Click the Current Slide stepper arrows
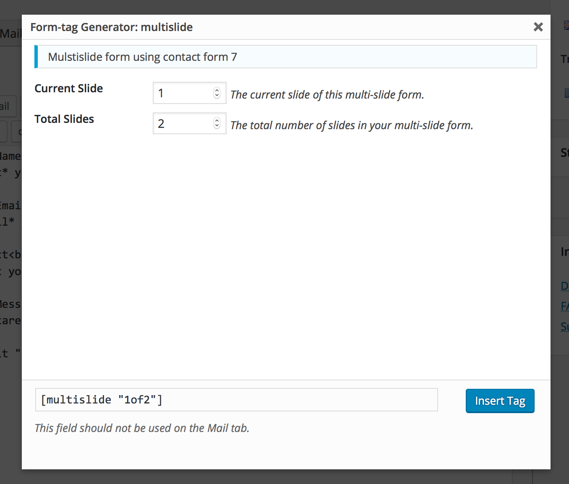The image size is (569, 484). coord(217,93)
